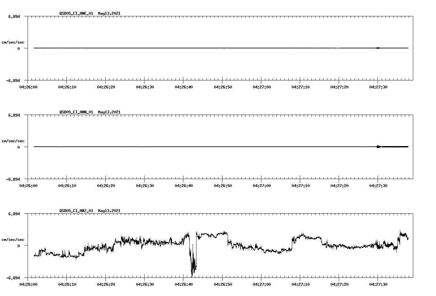The width and height of the screenshot is (436, 296).
Task: Click the zero axis label on HNN chart
Action: (19, 147)
